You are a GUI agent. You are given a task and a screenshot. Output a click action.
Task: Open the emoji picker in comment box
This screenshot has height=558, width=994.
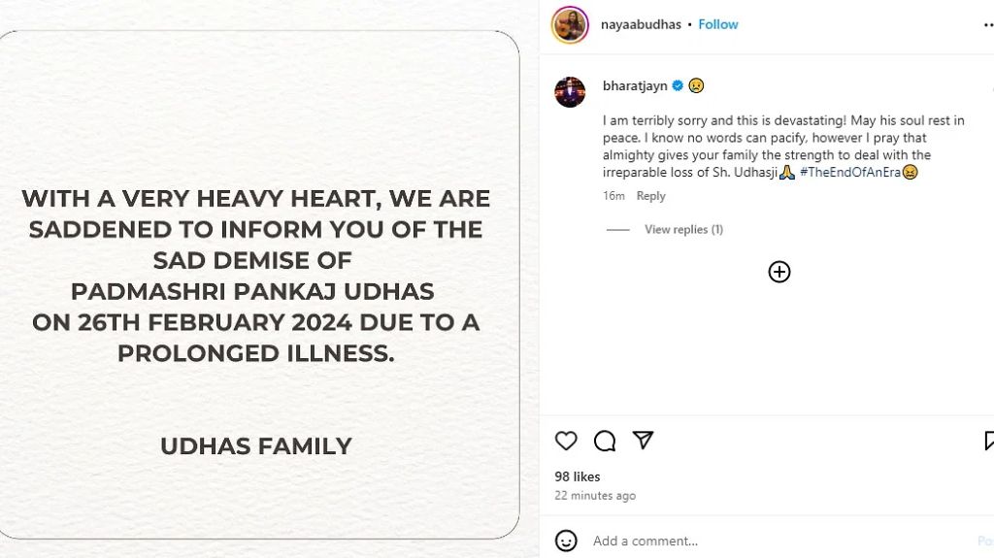[566, 541]
